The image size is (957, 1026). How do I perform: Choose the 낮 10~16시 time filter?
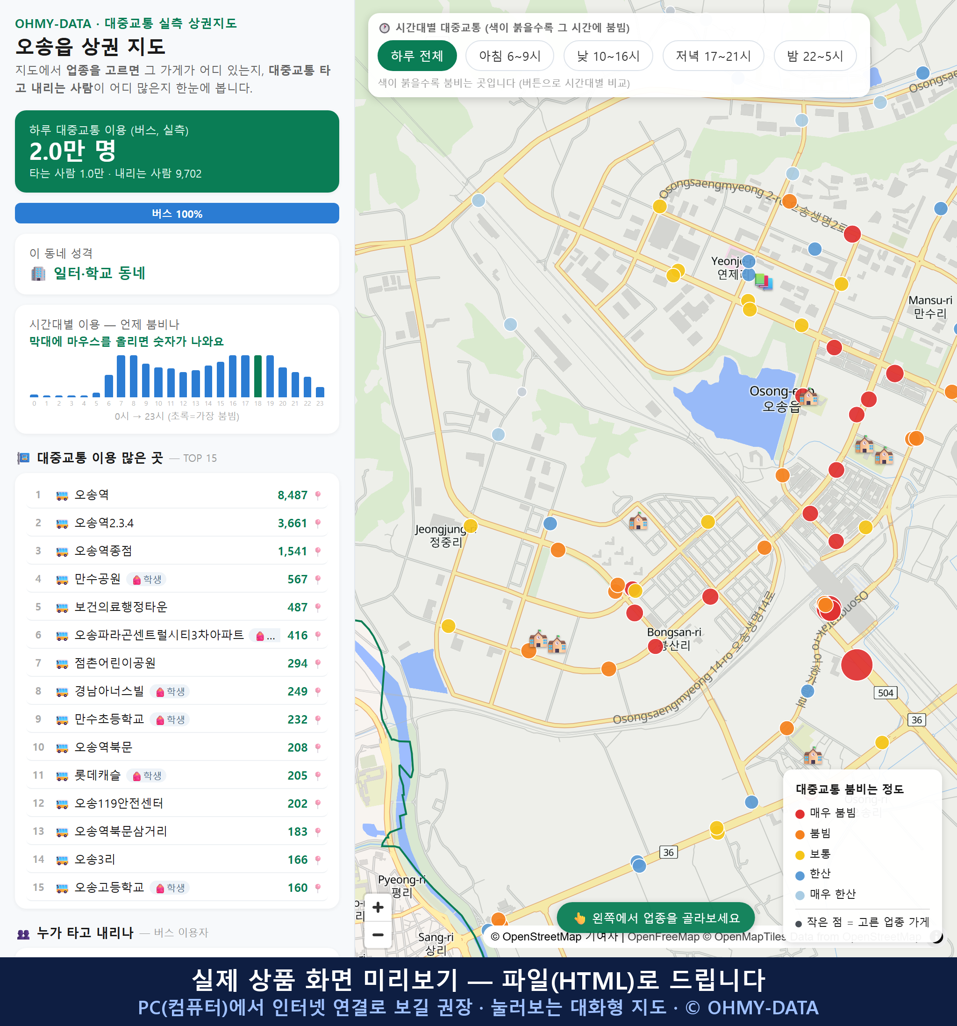click(x=608, y=56)
